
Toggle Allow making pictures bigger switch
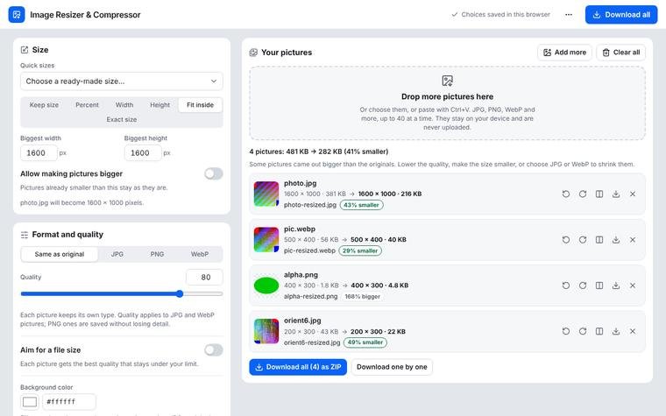213,173
